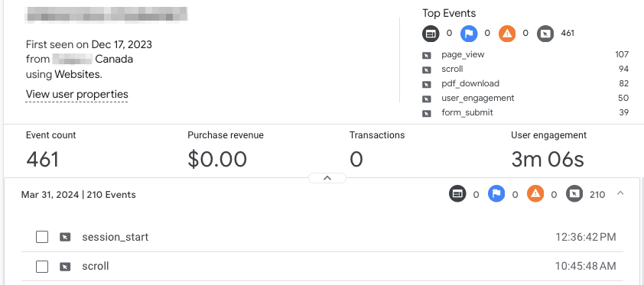Click the dark screen-view icon in Top Events

[431, 34]
